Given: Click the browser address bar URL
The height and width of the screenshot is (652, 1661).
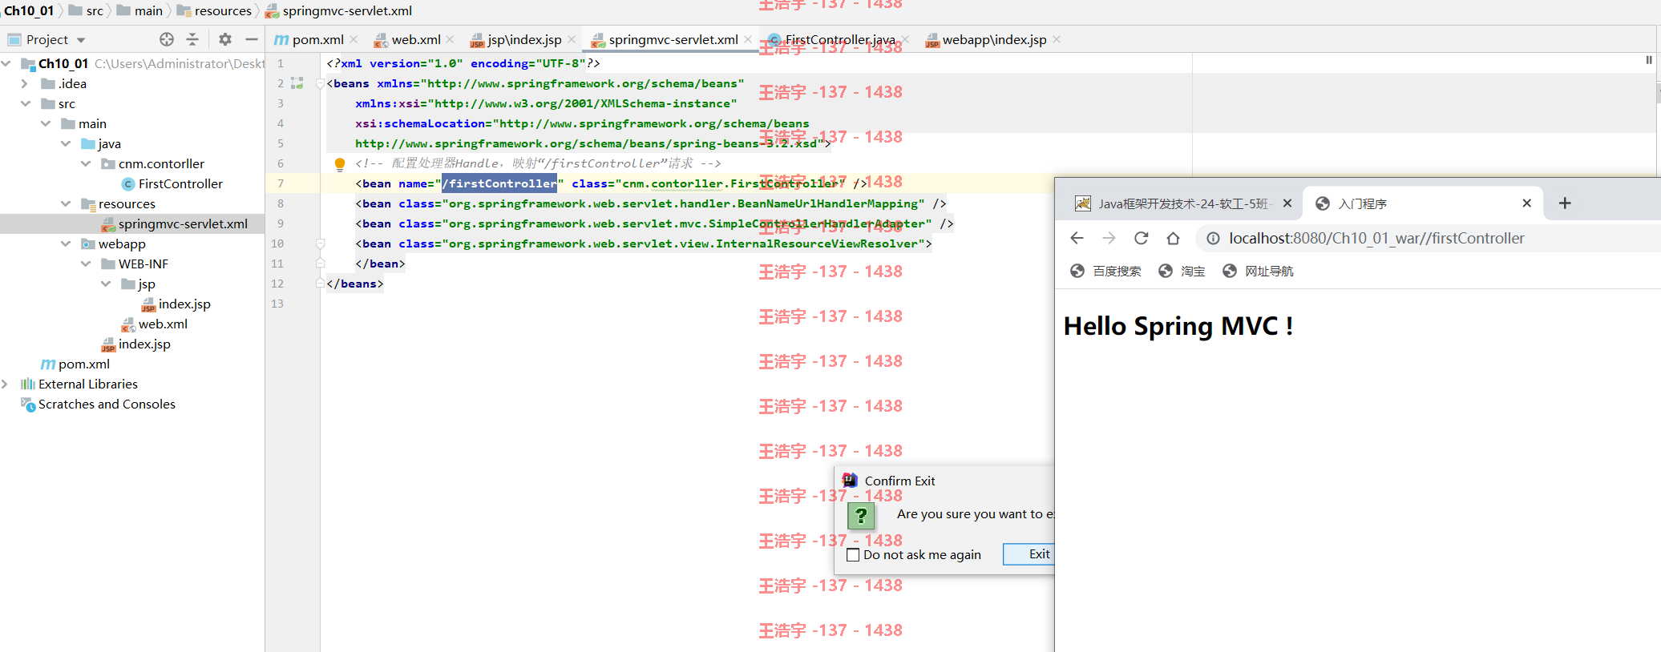Looking at the screenshot, I should tap(1376, 238).
